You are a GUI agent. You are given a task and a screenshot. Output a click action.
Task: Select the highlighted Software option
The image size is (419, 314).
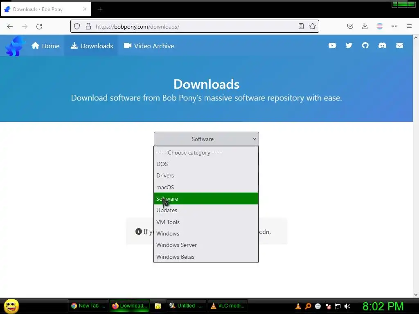tap(206, 199)
